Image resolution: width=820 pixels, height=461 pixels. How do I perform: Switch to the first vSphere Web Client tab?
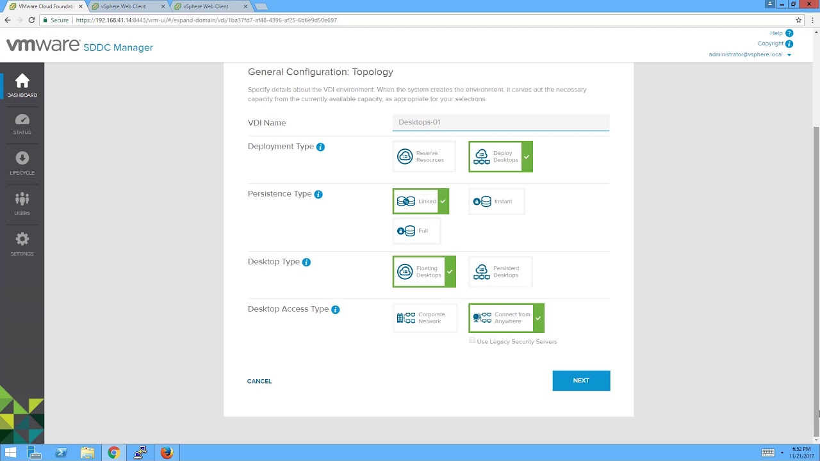click(127, 6)
